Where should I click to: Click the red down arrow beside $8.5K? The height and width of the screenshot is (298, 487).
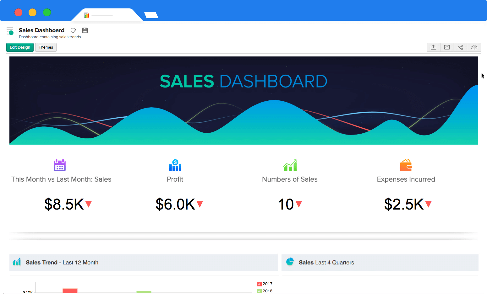pyautogui.click(x=89, y=204)
